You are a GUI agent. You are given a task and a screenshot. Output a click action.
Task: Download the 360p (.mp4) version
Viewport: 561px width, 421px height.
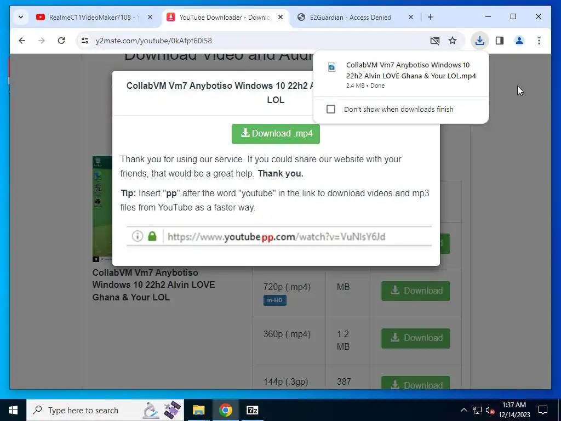coord(416,338)
